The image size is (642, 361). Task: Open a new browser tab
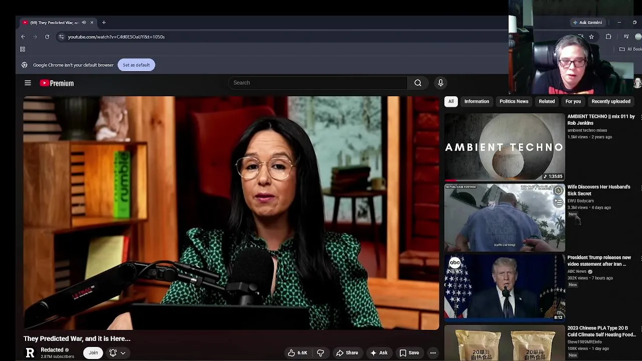(x=104, y=23)
